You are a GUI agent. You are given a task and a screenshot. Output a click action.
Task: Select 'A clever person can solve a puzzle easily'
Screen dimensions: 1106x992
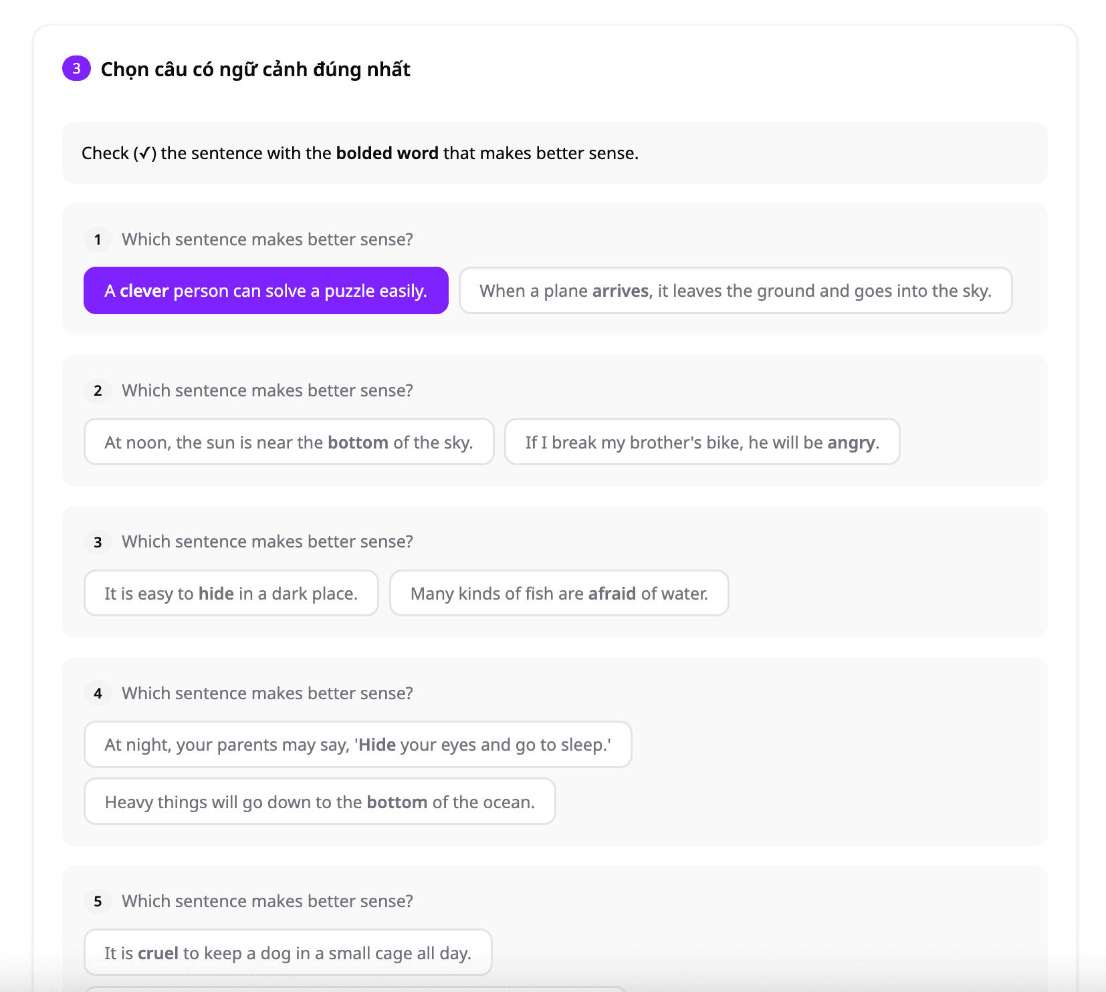[265, 291]
